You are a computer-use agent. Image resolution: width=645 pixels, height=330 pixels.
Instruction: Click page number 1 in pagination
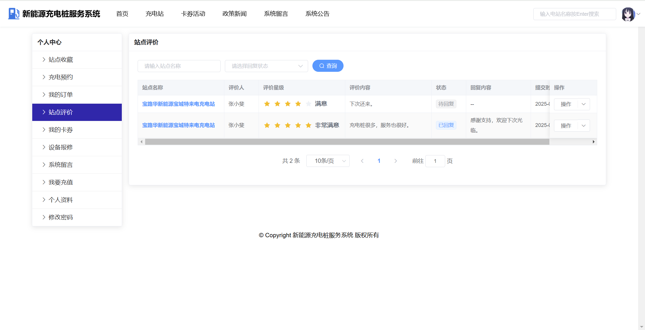(x=379, y=161)
